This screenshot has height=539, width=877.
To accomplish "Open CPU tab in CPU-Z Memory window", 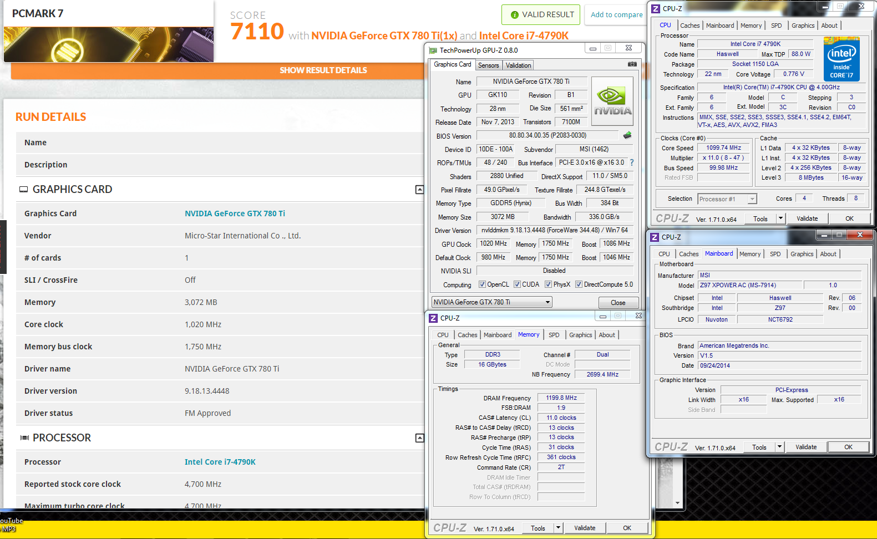I will (443, 335).
